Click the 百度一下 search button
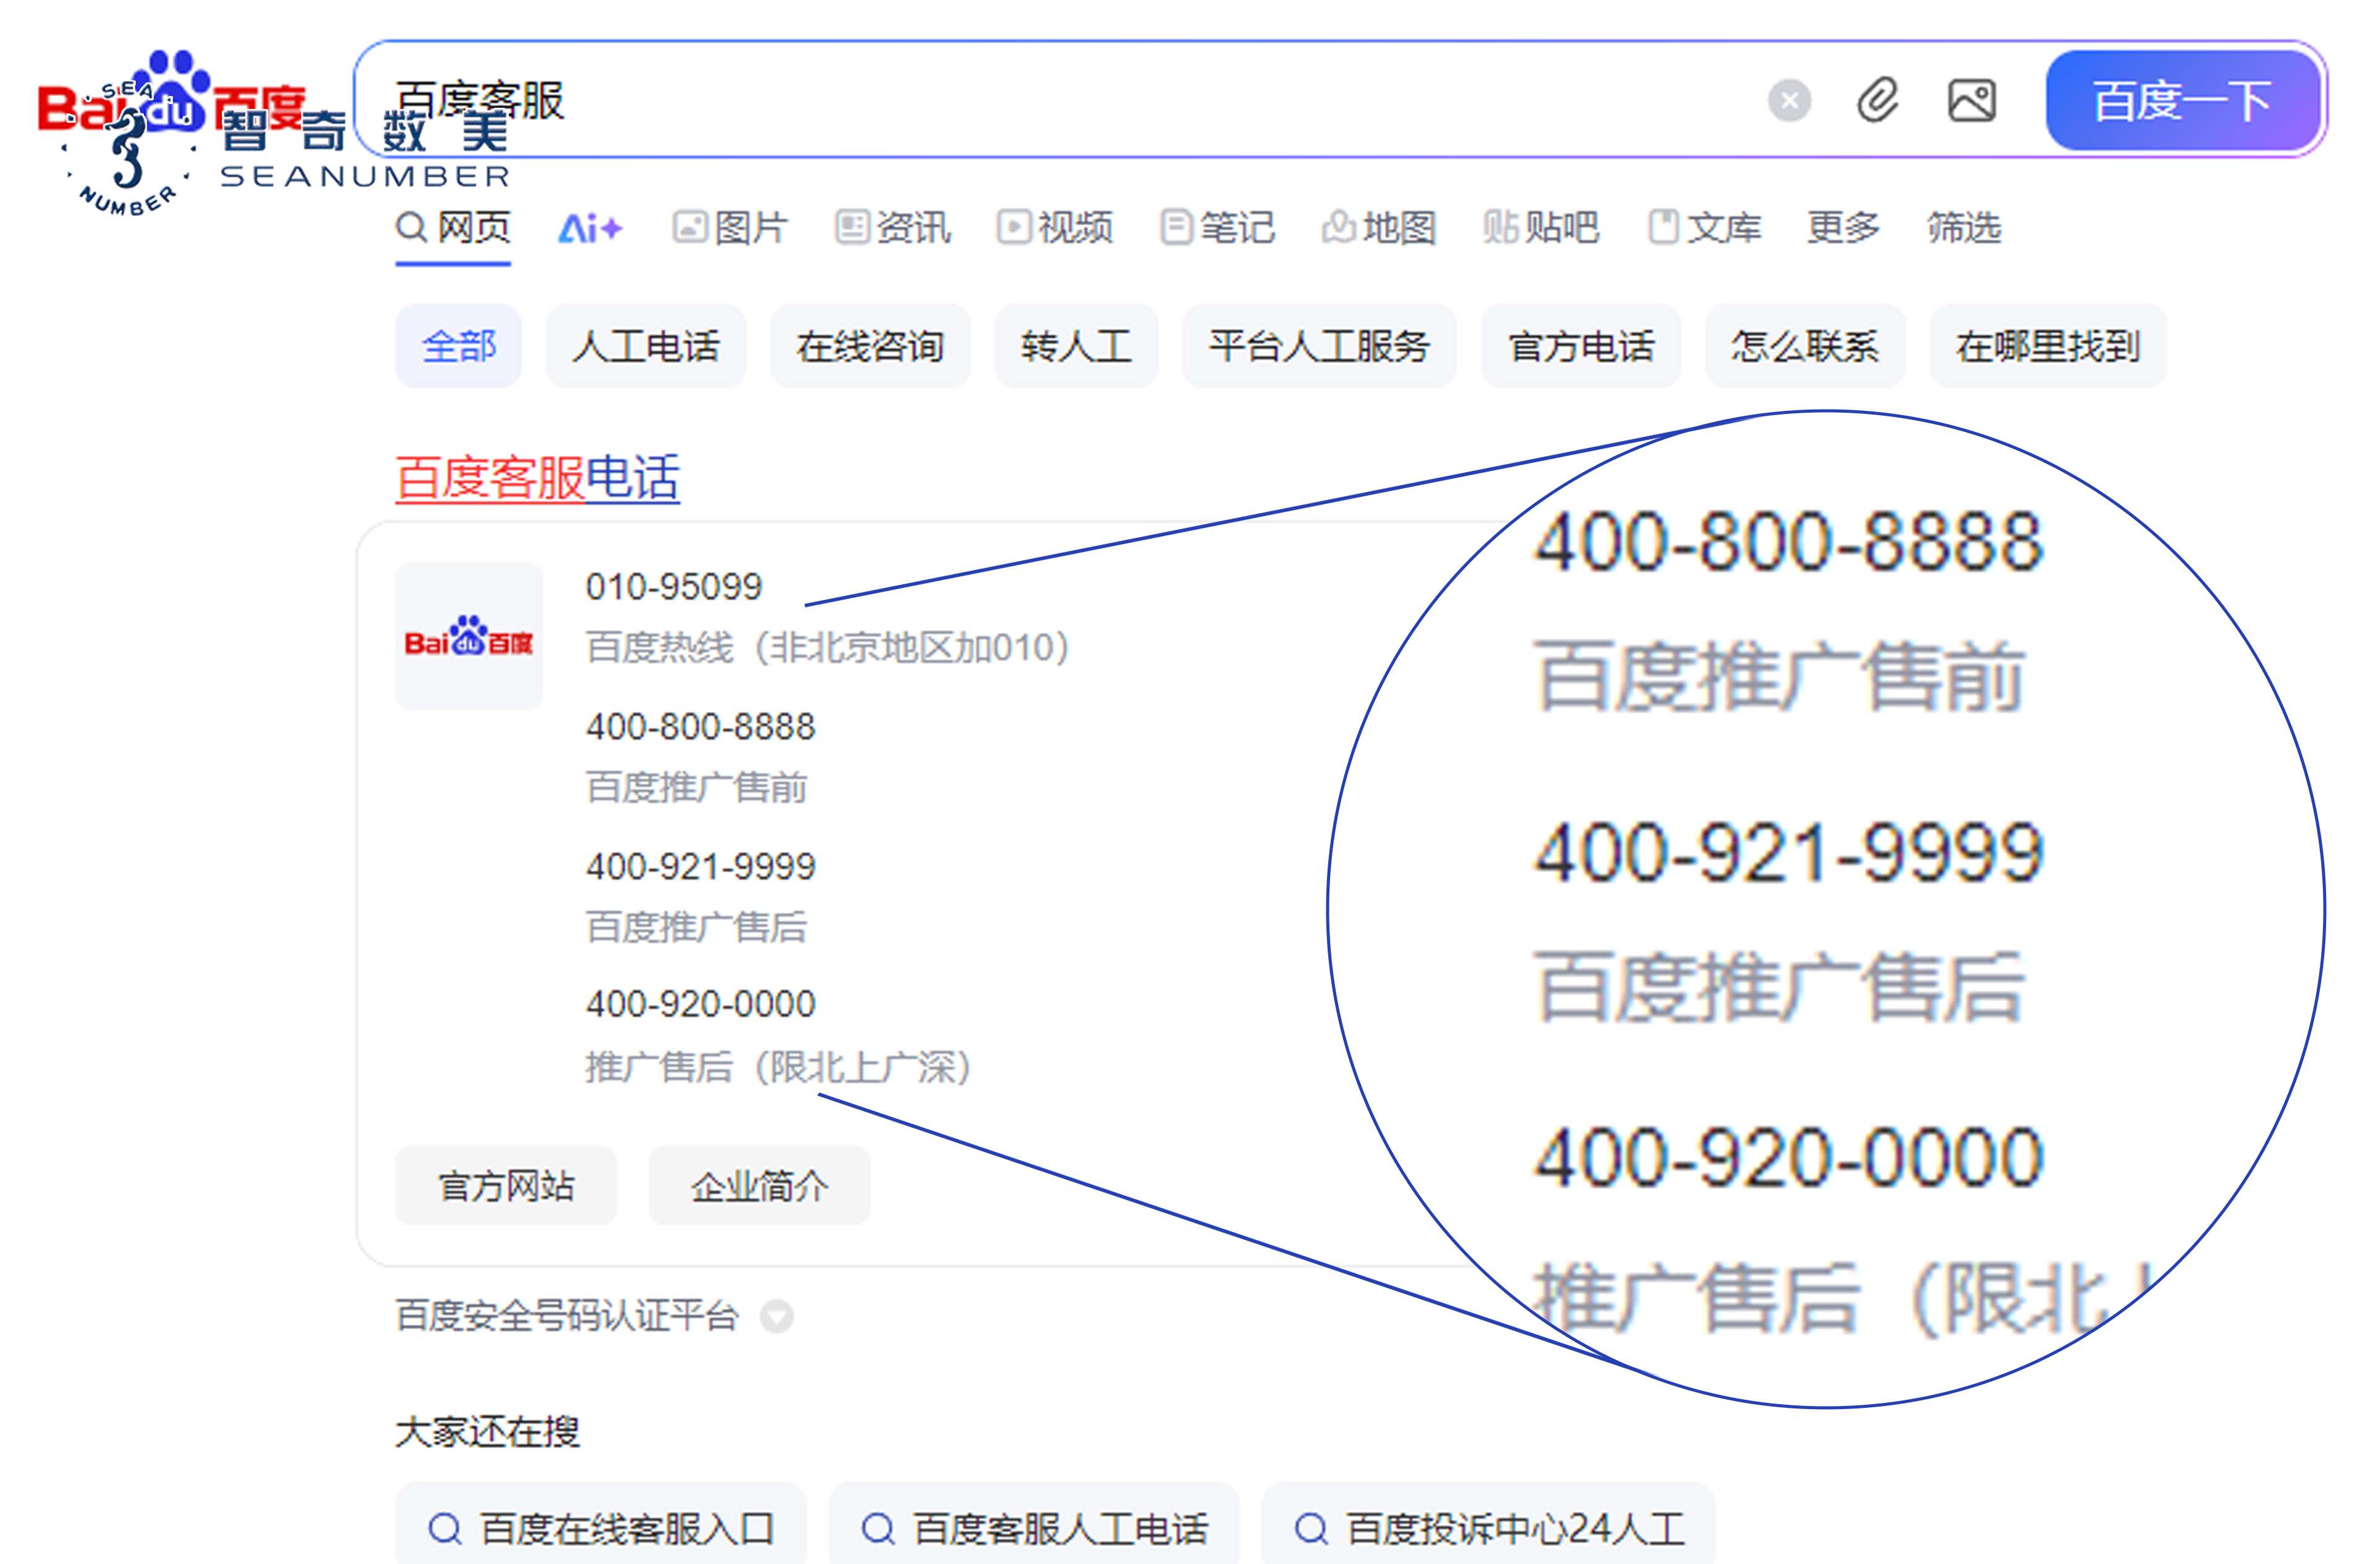The height and width of the screenshot is (1564, 2380). point(2182,101)
